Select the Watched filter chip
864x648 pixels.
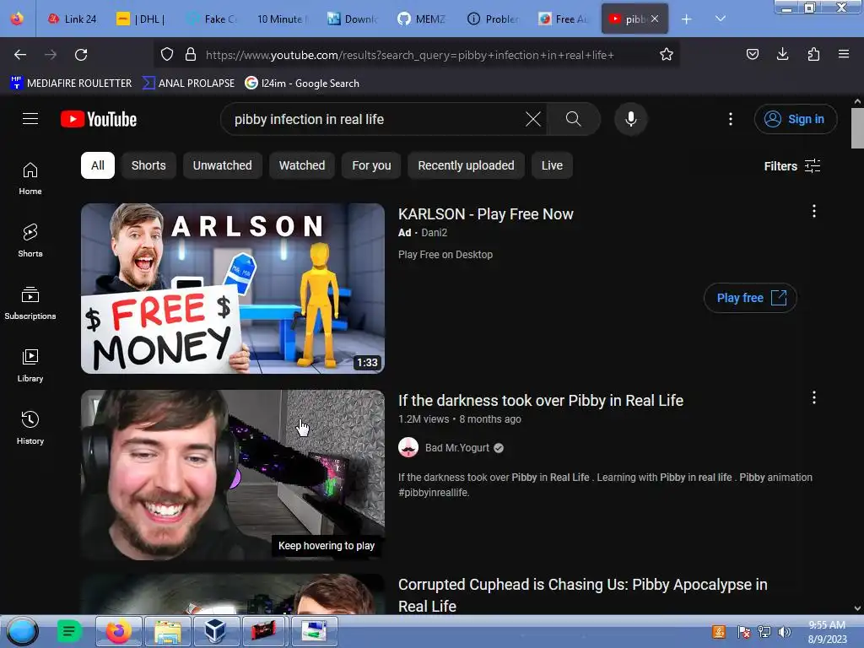click(302, 165)
